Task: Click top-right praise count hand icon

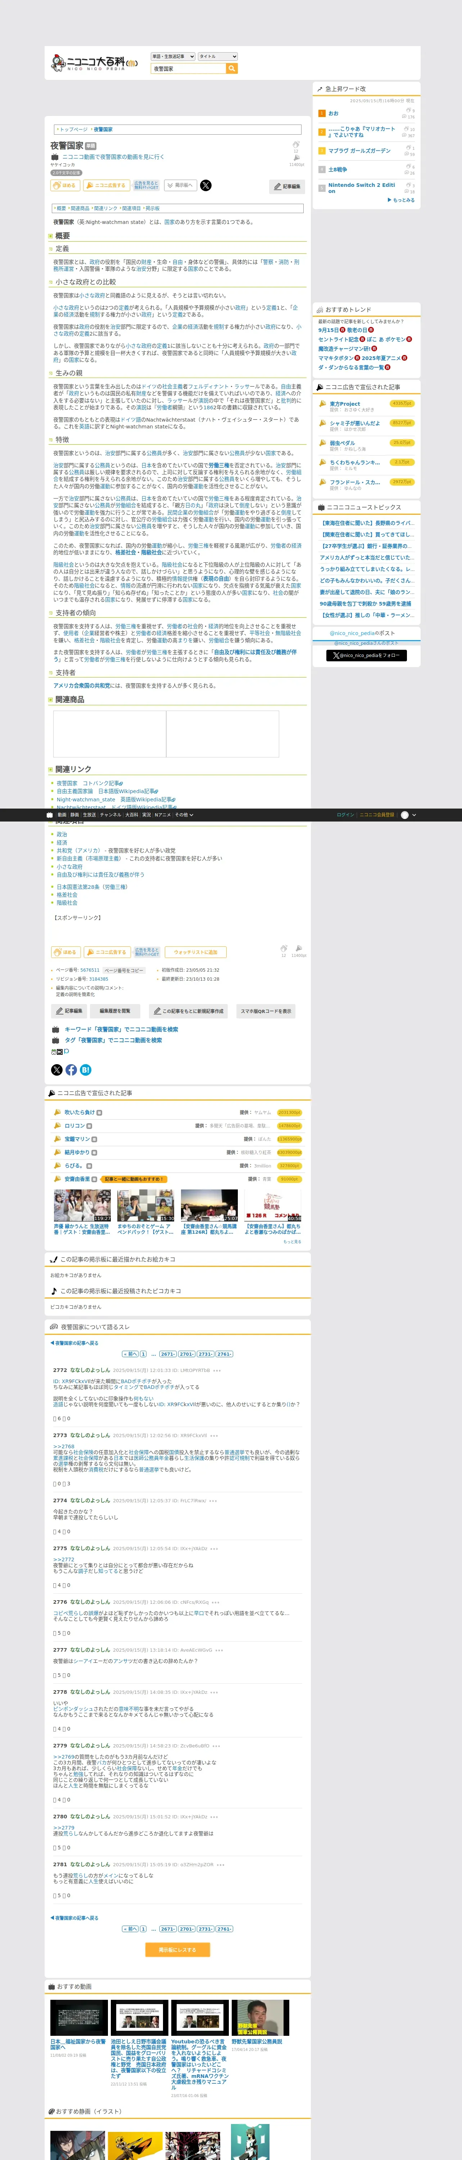Action: pyautogui.click(x=296, y=144)
